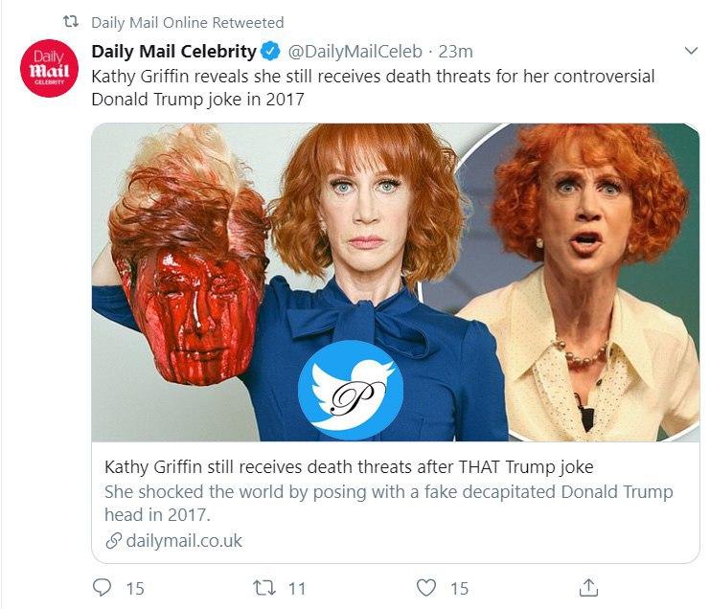Click the dailymail.co.uk domain link
The height and width of the screenshot is (609, 710).
pyautogui.click(x=184, y=541)
